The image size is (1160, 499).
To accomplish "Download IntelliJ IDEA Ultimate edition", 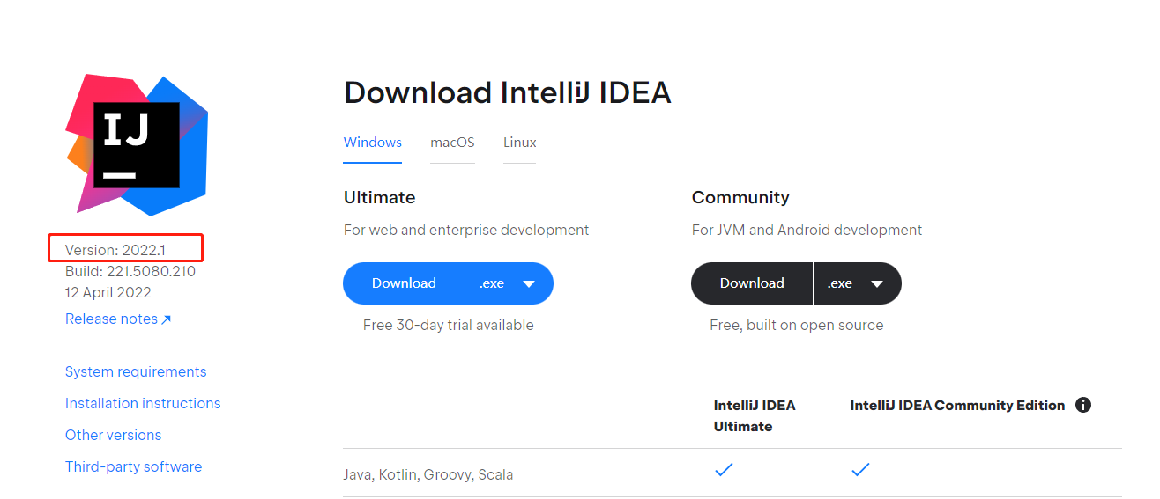I will [404, 283].
